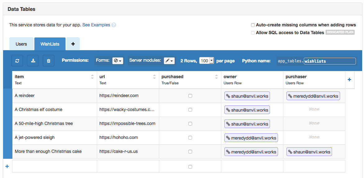This screenshot has width=364, height=178.
Task: Click the Python name wishlists field
Action: pyautogui.click(x=330, y=61)
